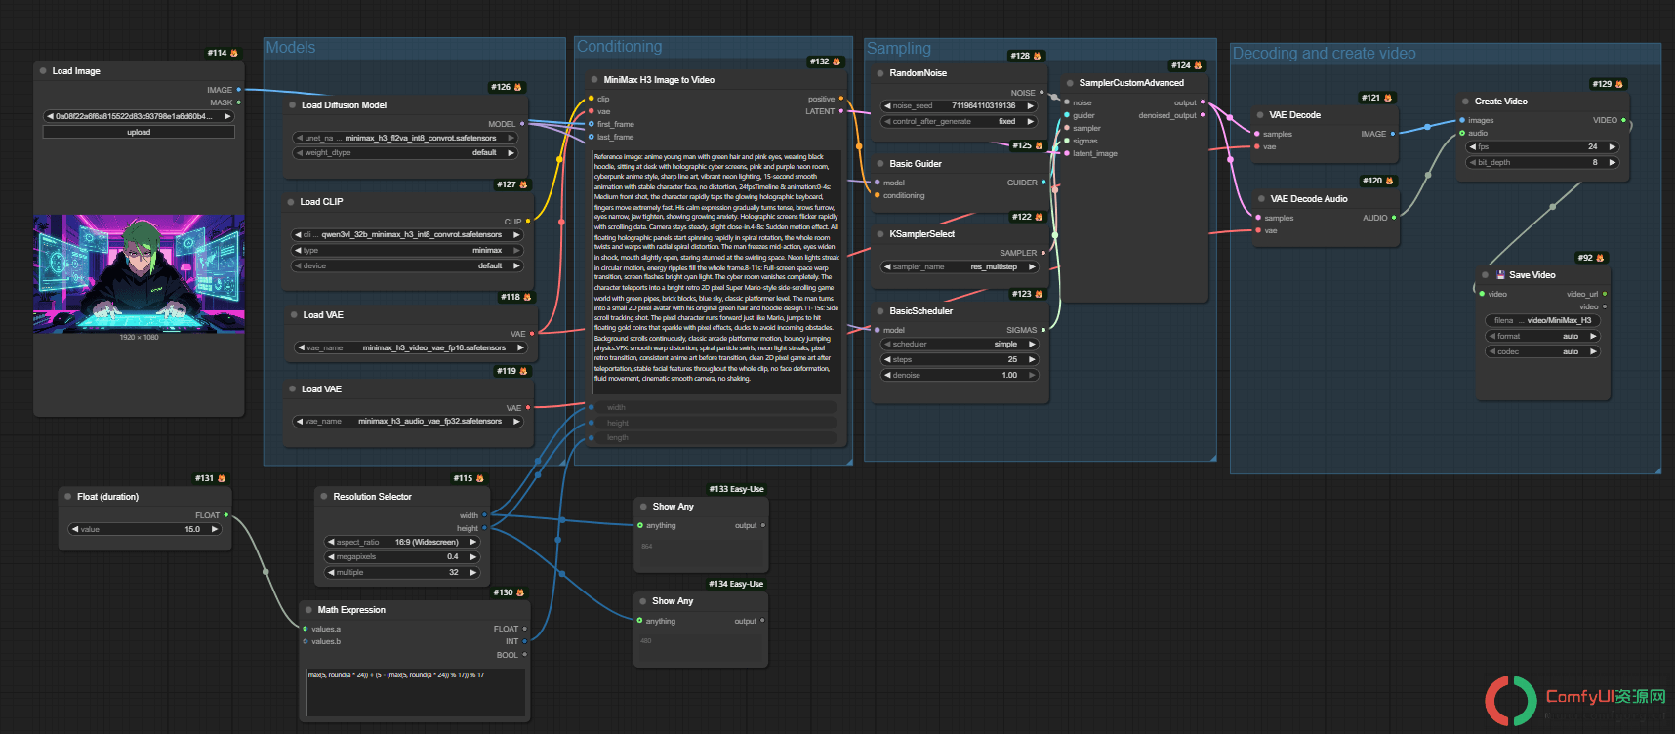
Task: Click the fox badge icon next to #114
Action: click(233, 53)
